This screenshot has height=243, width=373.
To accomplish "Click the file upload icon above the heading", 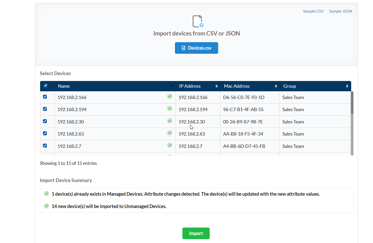I will coord(198,21).
